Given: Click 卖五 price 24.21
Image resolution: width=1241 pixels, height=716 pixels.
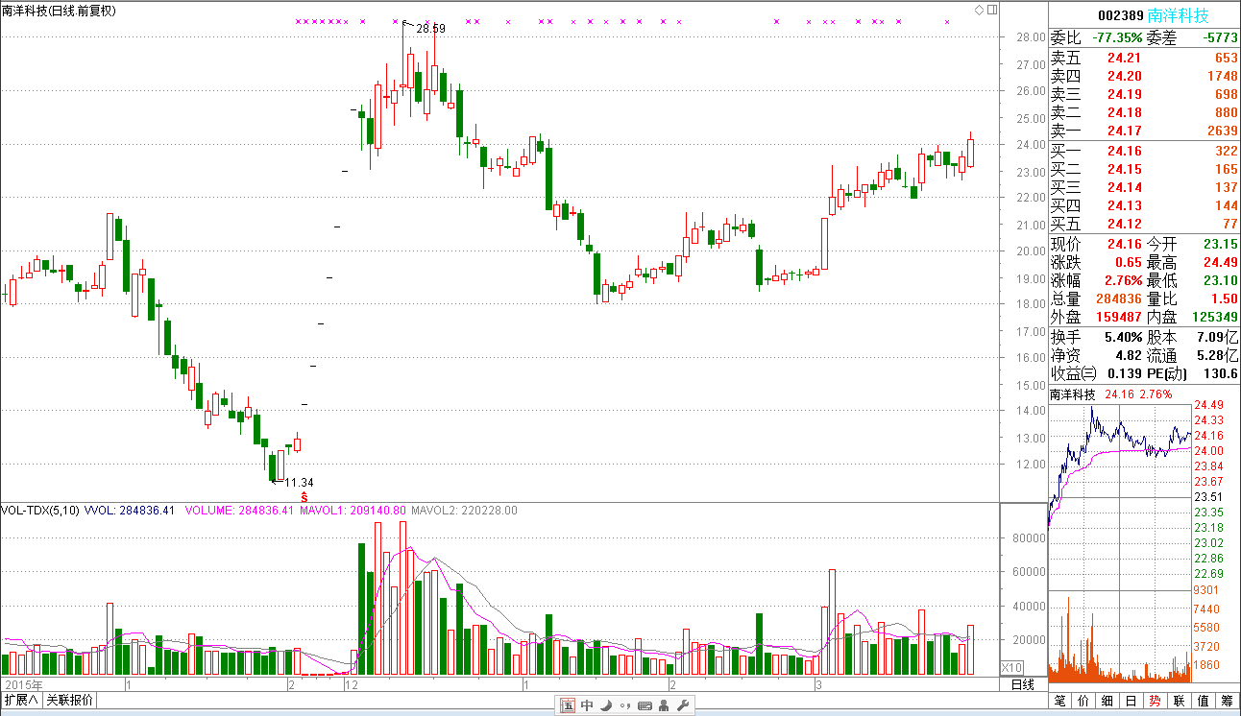Looking at the screenshot, I should pyautogui.click(x=1125, y=58).
